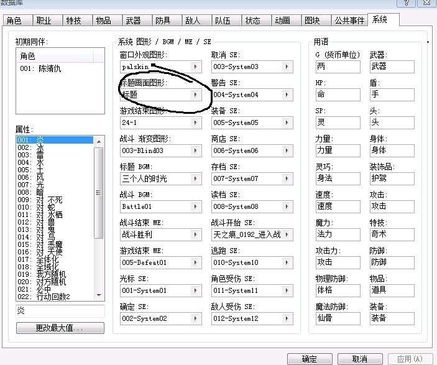Click the attribute list scroll down arrow
The width and height of the screenshot is (437, 365).
pos(99,295)
